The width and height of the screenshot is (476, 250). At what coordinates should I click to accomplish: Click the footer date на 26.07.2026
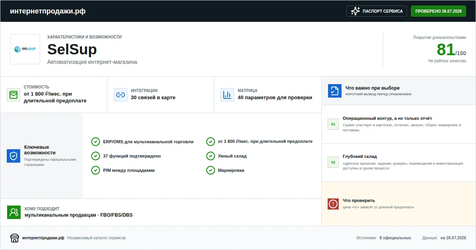453,238
